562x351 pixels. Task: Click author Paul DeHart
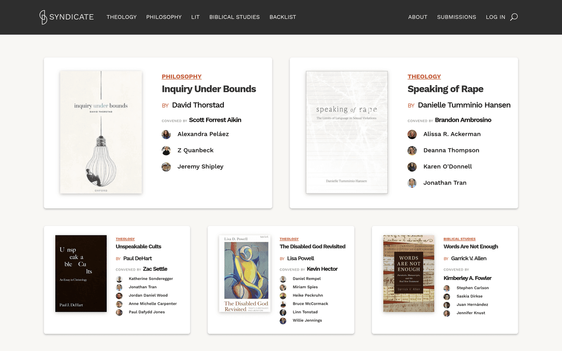(138, 259)
